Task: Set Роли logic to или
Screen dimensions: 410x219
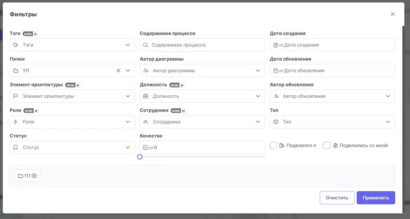Action: [29, 111]
